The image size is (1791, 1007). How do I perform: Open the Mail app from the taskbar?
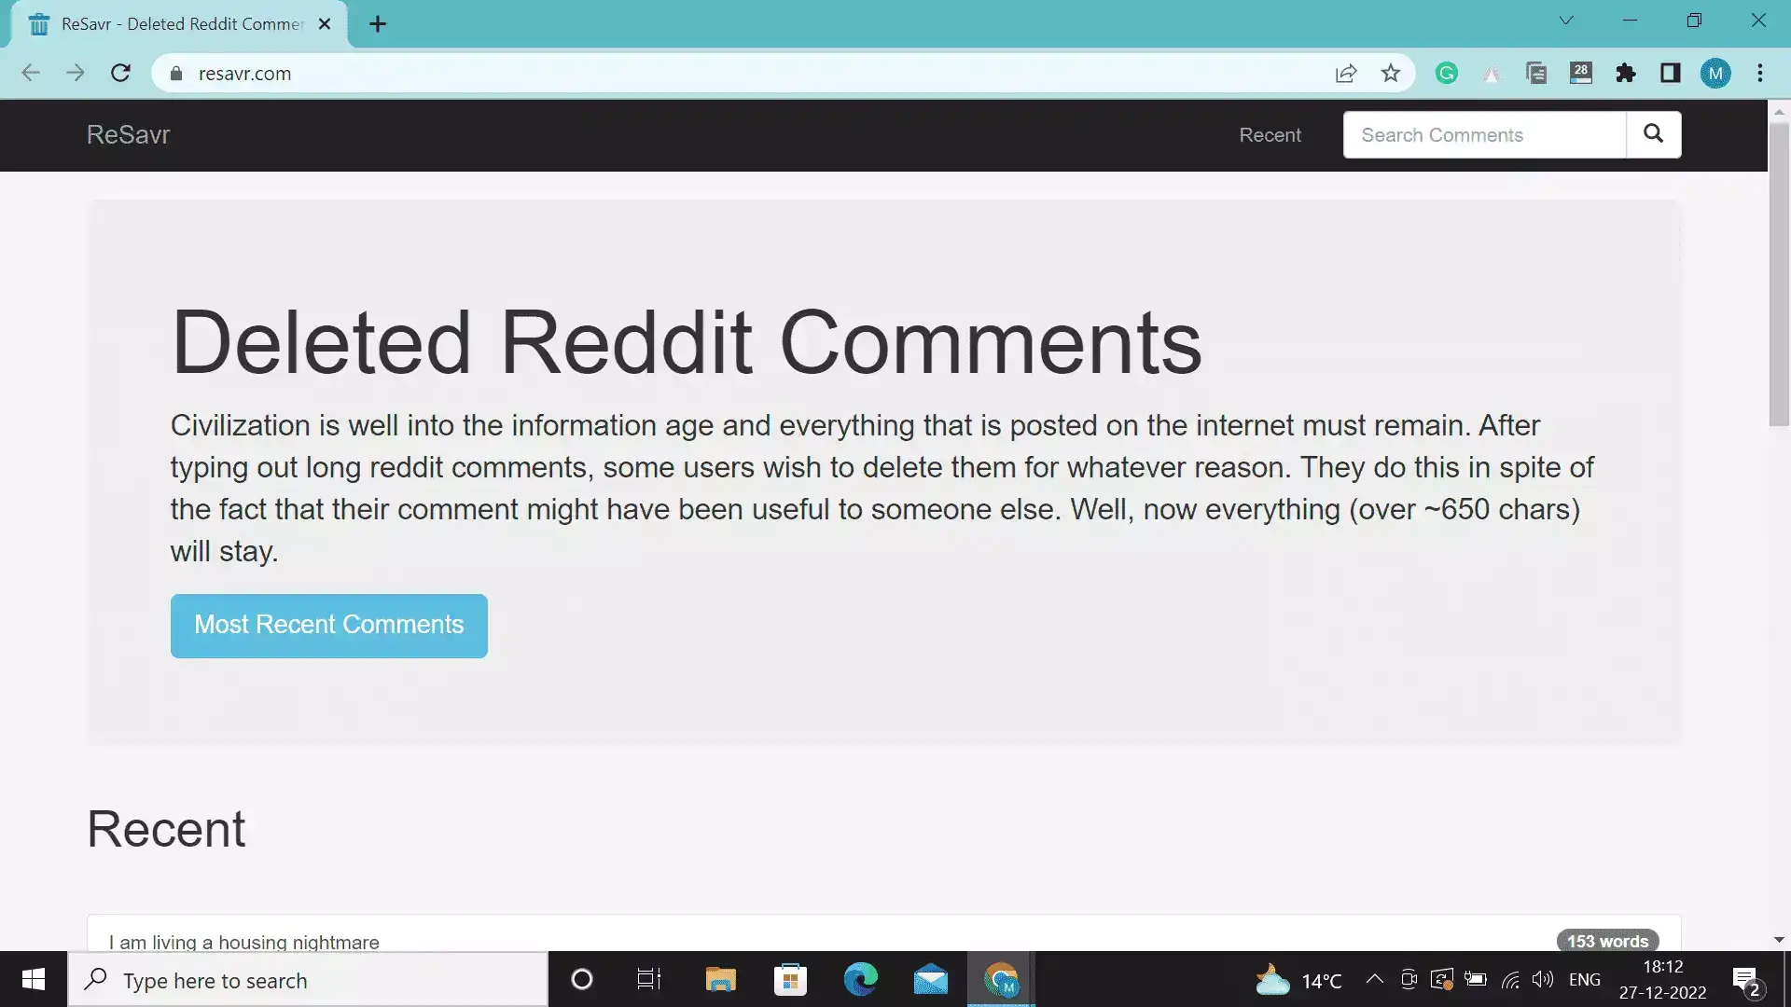(x=930, y=979)
